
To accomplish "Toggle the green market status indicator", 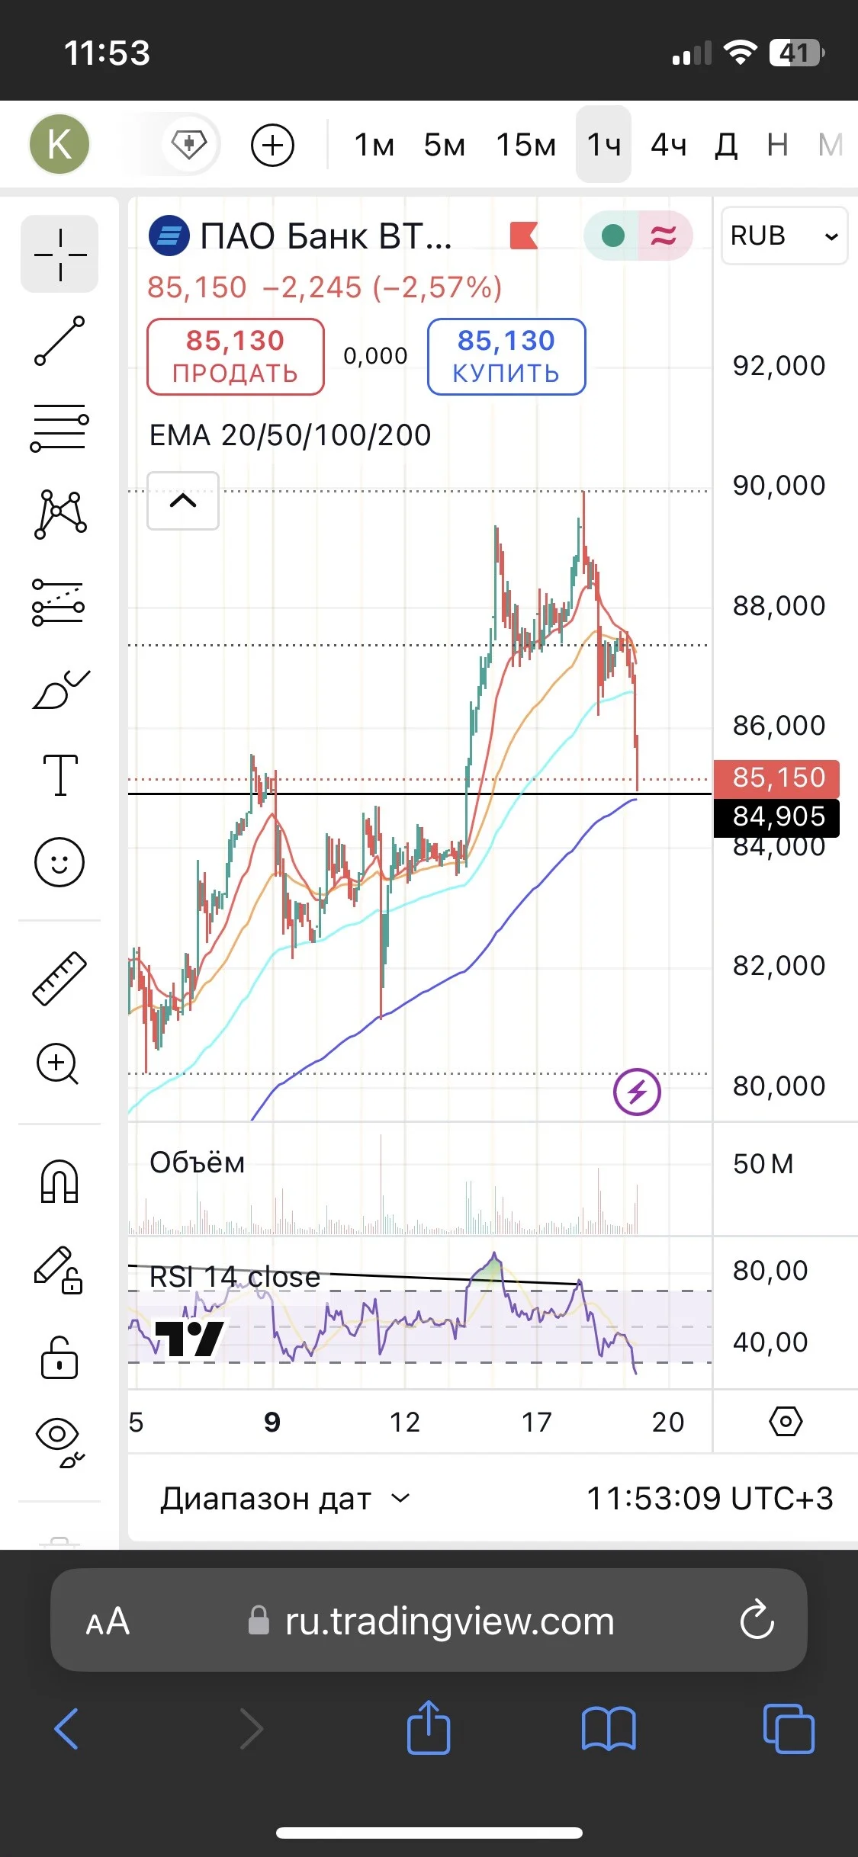I will point(612,236).
